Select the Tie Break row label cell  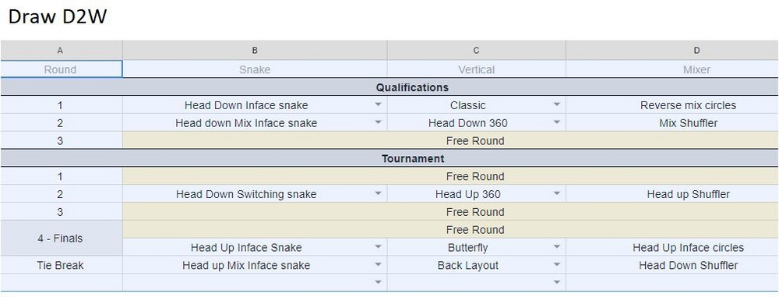pos(61,265)
